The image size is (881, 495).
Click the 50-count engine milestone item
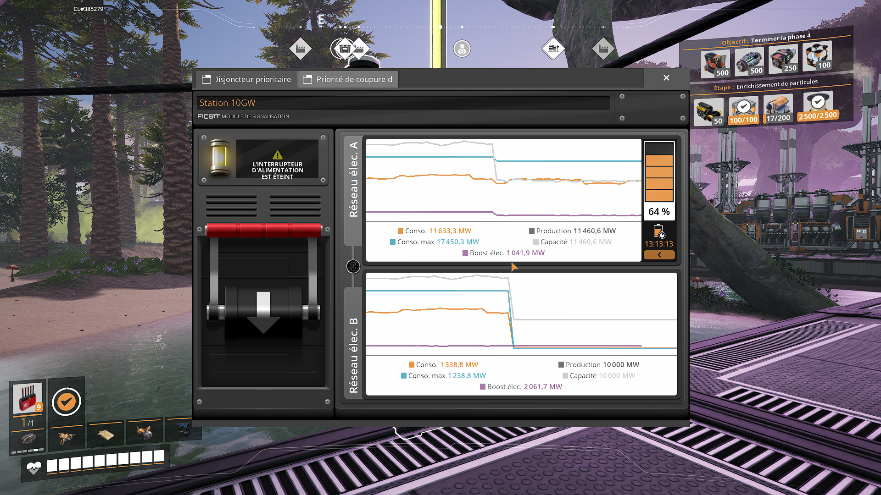(x=709, y=111)
